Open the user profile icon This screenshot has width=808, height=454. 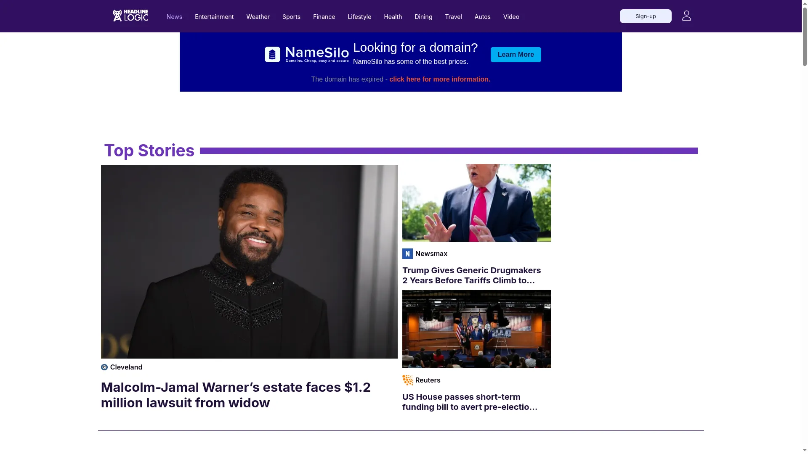(686, 16)
